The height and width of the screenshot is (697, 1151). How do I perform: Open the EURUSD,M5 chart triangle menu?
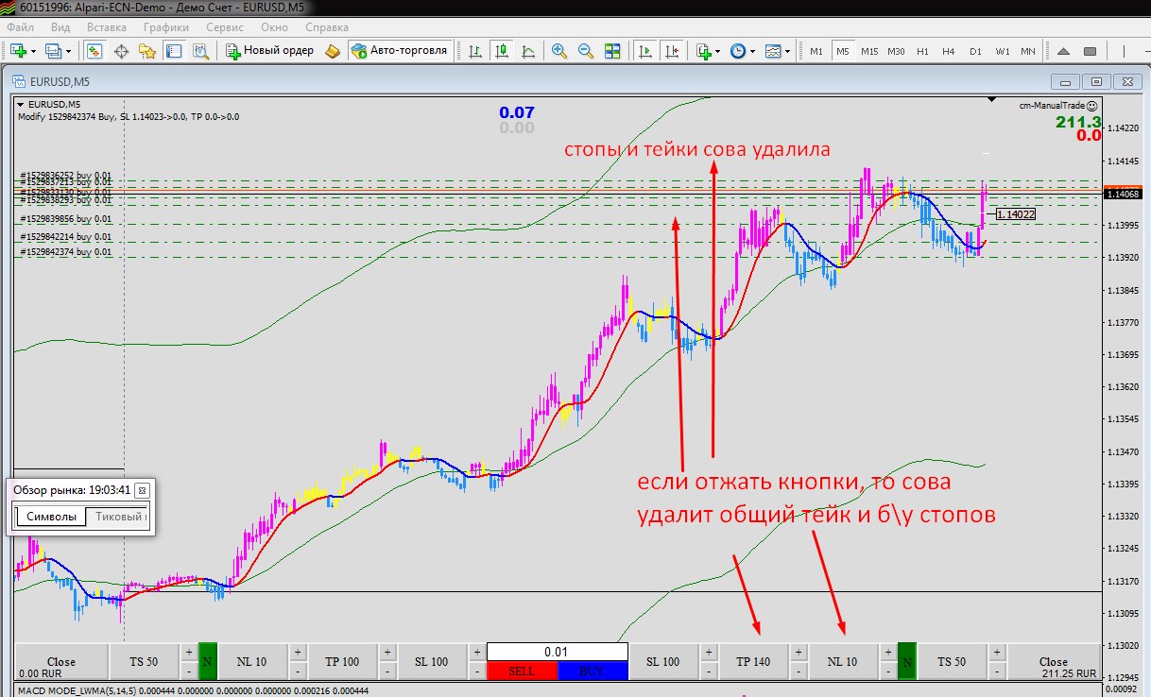point(21,104)
